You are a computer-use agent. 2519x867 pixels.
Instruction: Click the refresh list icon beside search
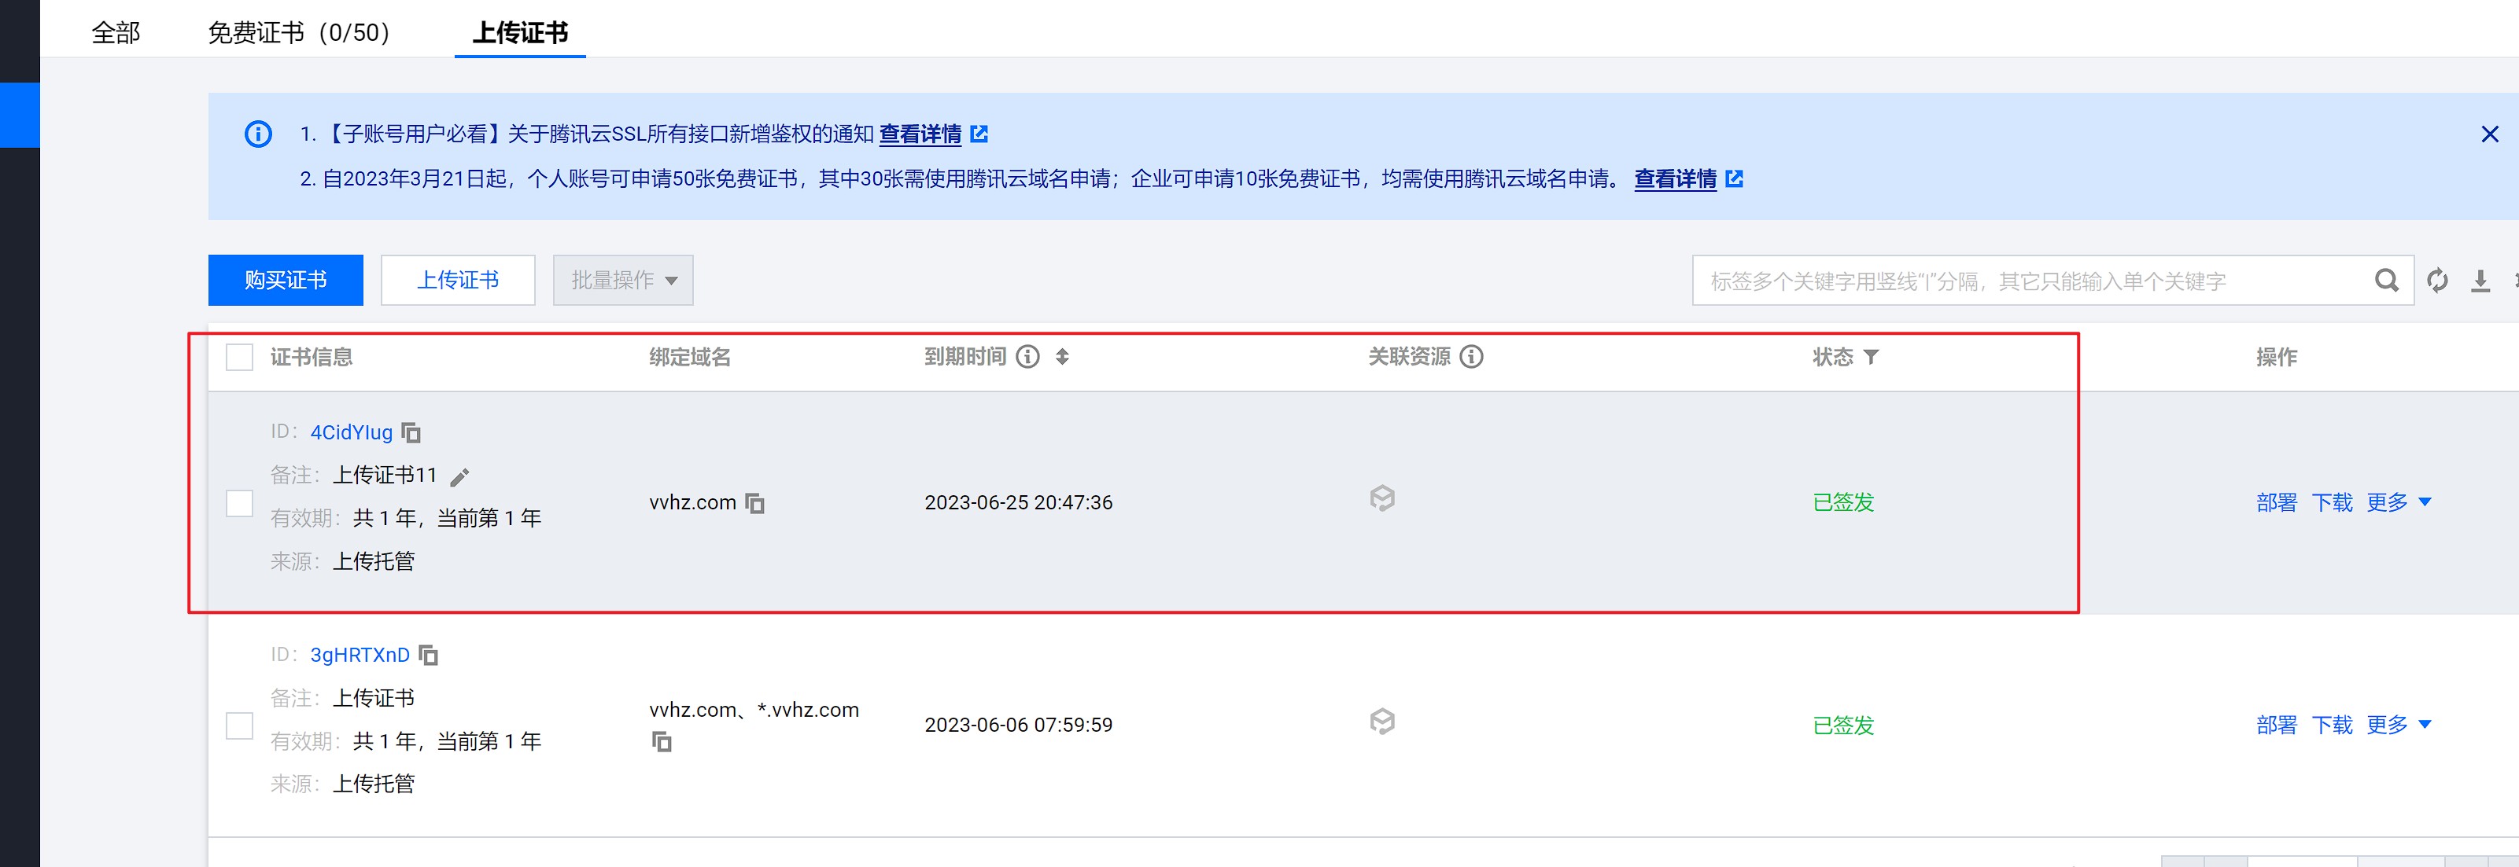pyautogui.click(x=2437, y=281)
